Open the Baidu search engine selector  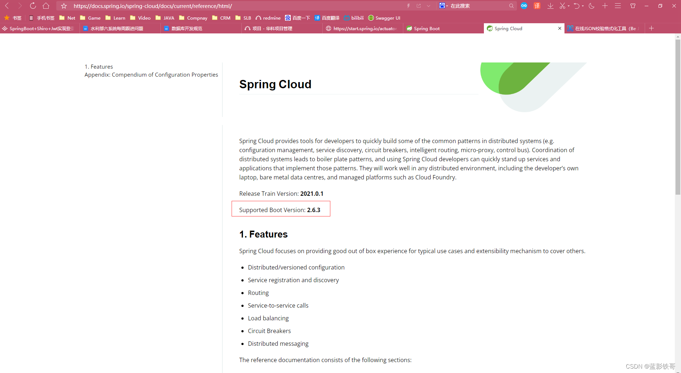click(443, 6)
